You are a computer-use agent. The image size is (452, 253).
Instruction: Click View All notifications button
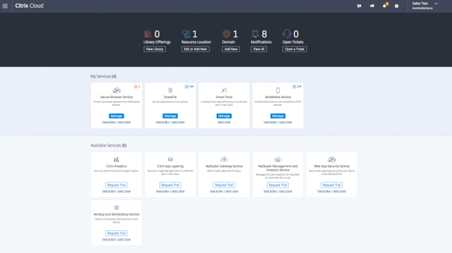tap(259, 49)
